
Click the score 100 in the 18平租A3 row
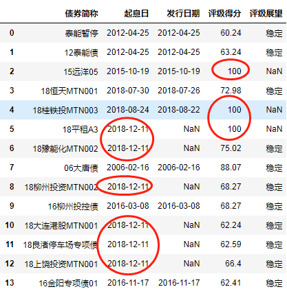click(x=234, y=129)
